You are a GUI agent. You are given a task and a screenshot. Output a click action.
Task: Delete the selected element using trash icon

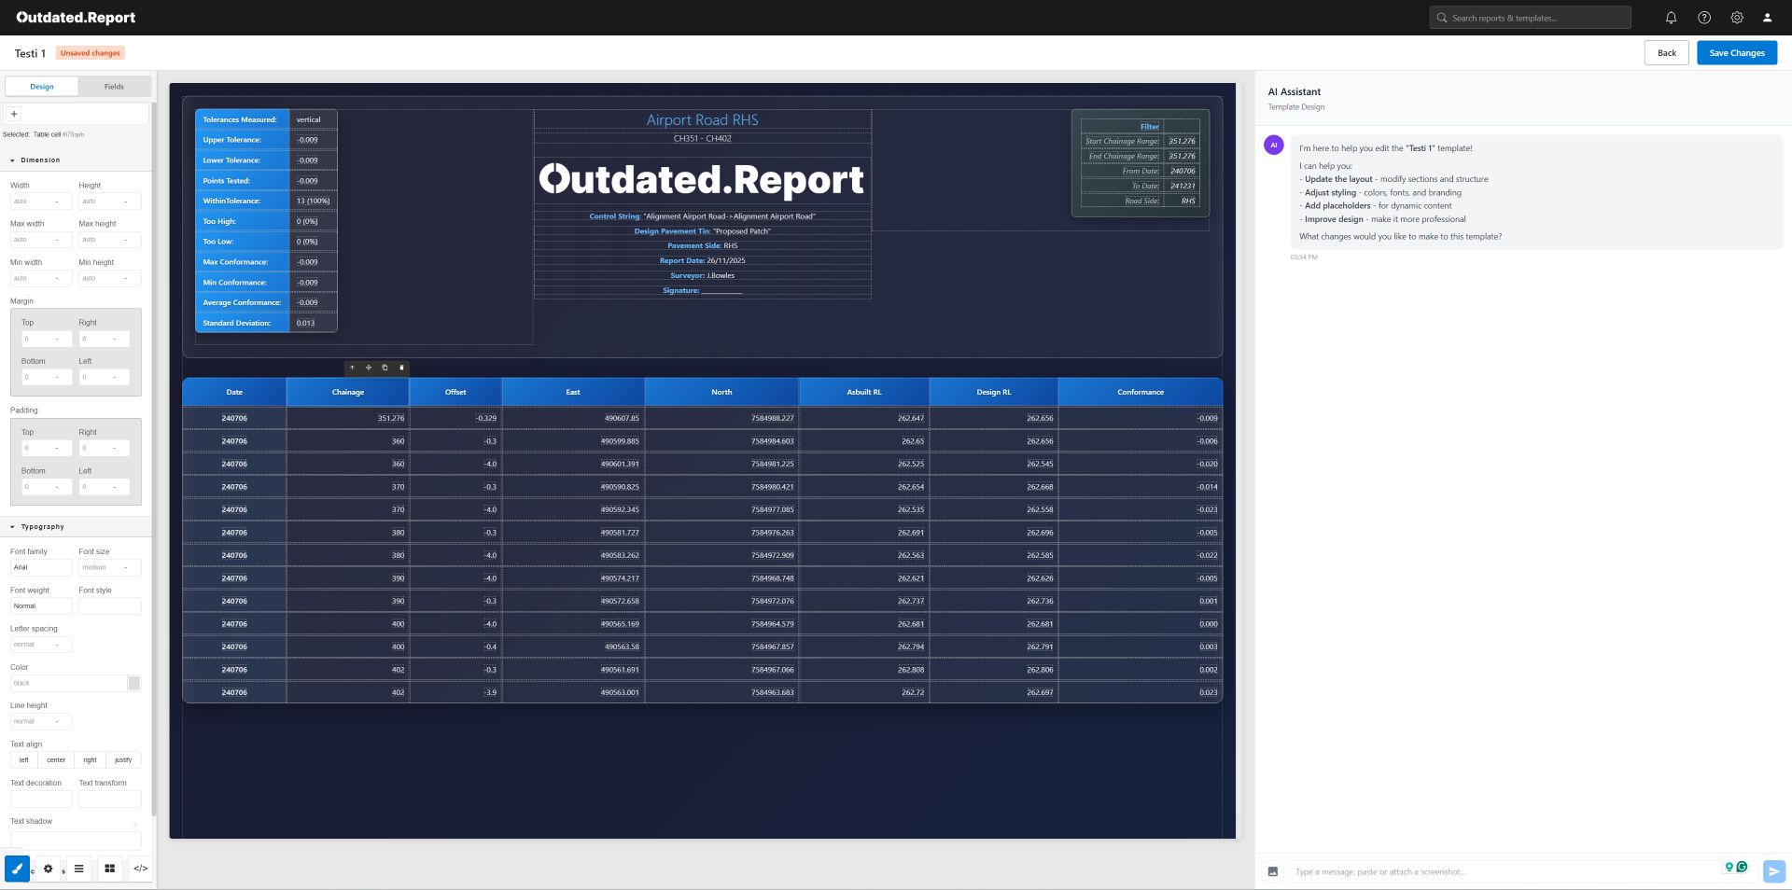tap(401, 368)
